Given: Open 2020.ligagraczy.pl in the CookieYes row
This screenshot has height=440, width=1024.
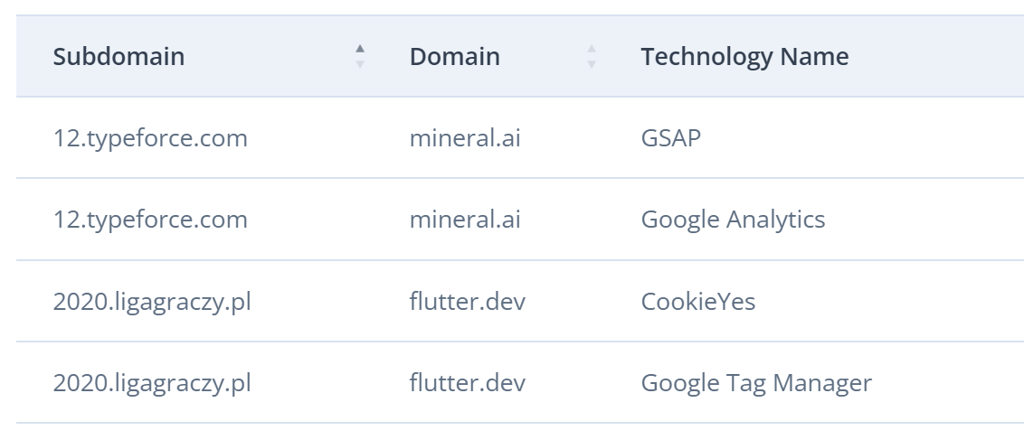Looking at the screenshot, I should pos(152,301).
